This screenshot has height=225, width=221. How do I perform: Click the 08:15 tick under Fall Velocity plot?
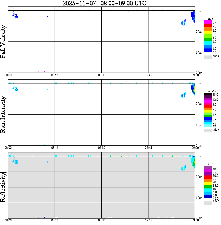55,75
